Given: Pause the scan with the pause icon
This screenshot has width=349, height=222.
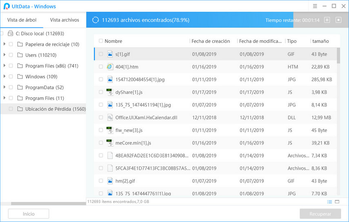Looking at the screenshot, I should pos(327,20).
